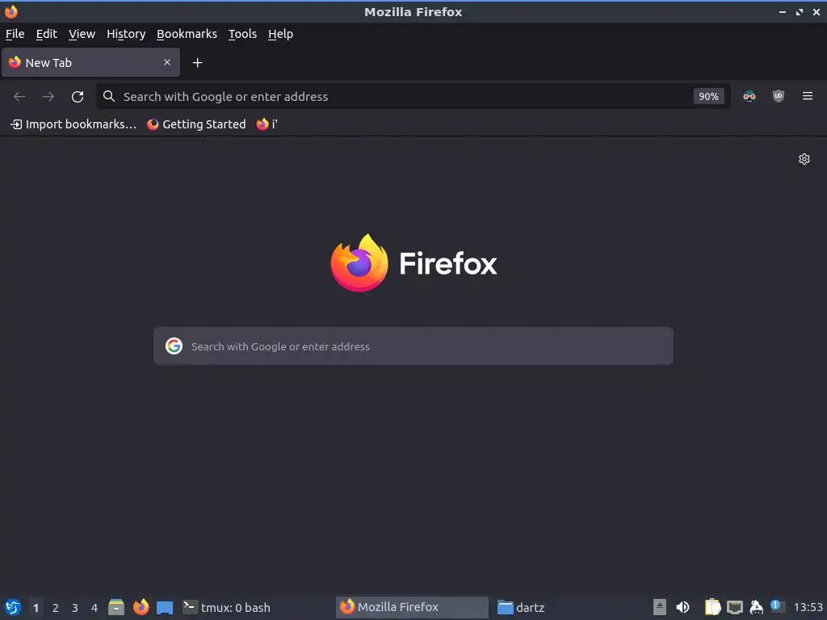Close the New Tab tab
This screenshot has height=620, width=827.
click(166, 62)
